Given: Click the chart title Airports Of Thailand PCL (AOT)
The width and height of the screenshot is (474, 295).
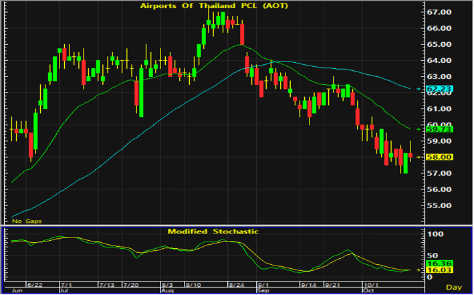Looking at the screenshot, I should tap(215, 5).
